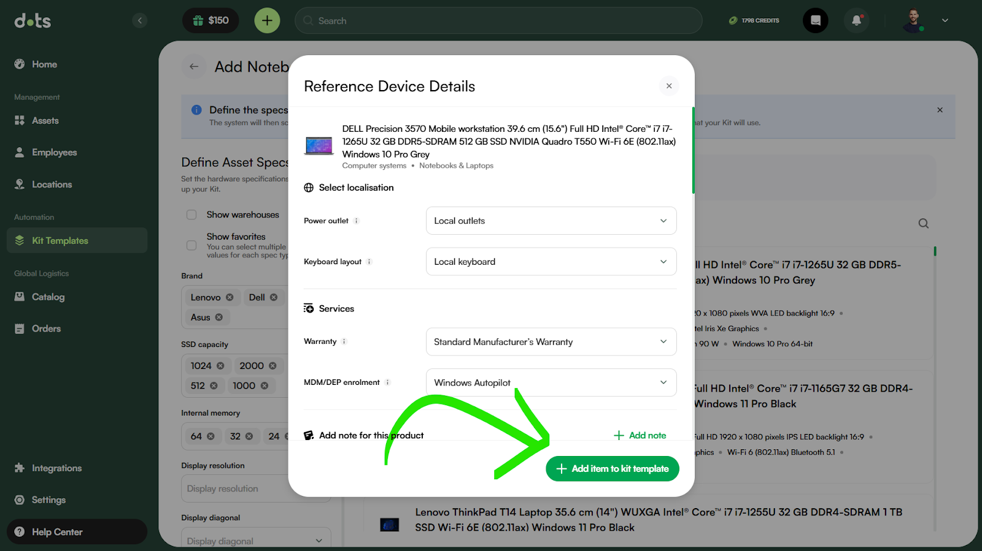Click the Add note link

coord(640,435)
